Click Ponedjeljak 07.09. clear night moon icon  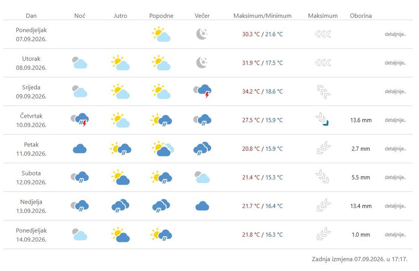pyautogui.click(x=202, y=34)
